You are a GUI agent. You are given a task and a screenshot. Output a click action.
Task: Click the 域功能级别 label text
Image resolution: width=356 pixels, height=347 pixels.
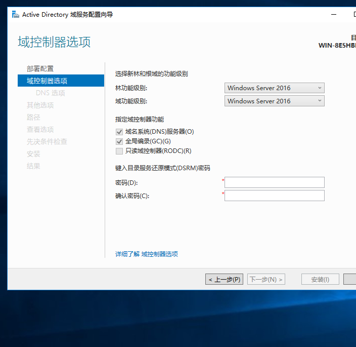(131, 101)
